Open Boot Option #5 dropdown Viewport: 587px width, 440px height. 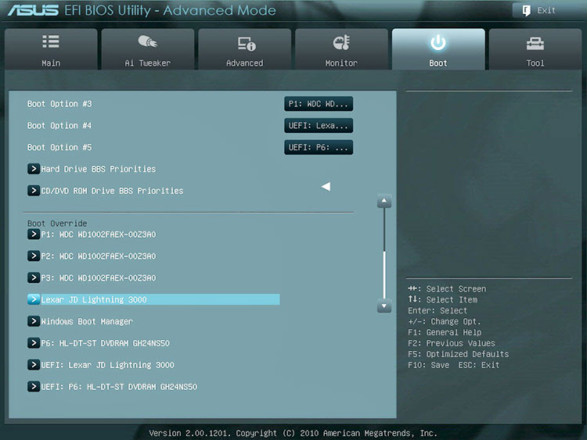tap(319, 148)
